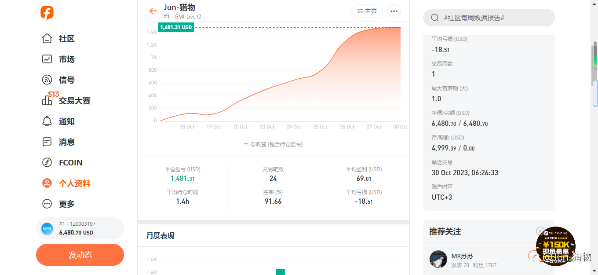Viewport: 598px width, 275px height.
Task: Close the ¥150K floating promo banner
Action: pos(540,231)
